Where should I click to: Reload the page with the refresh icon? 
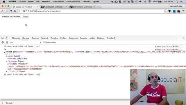[x=10, y=11]
